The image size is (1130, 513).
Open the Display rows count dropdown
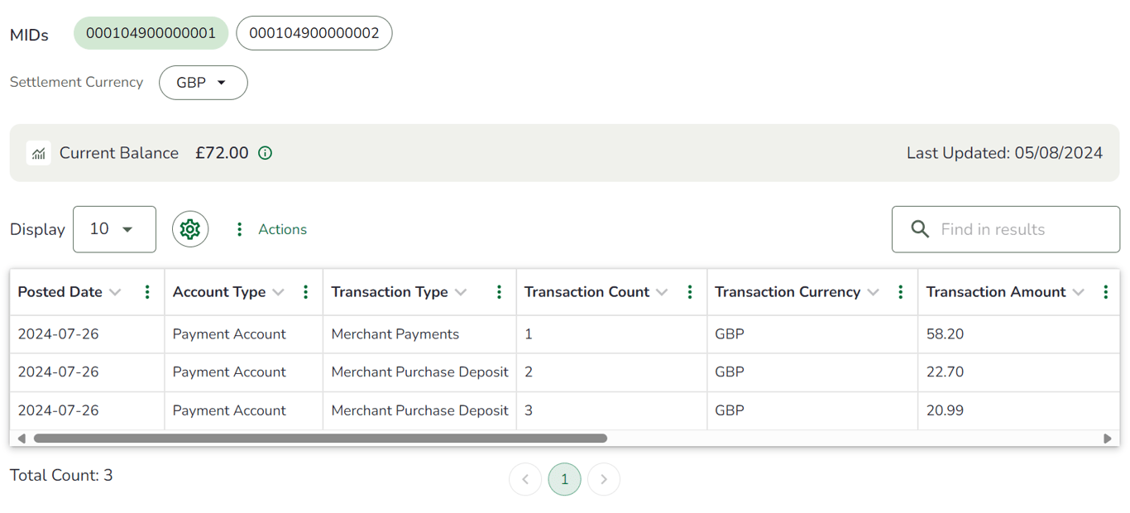[x=114, y=229]
